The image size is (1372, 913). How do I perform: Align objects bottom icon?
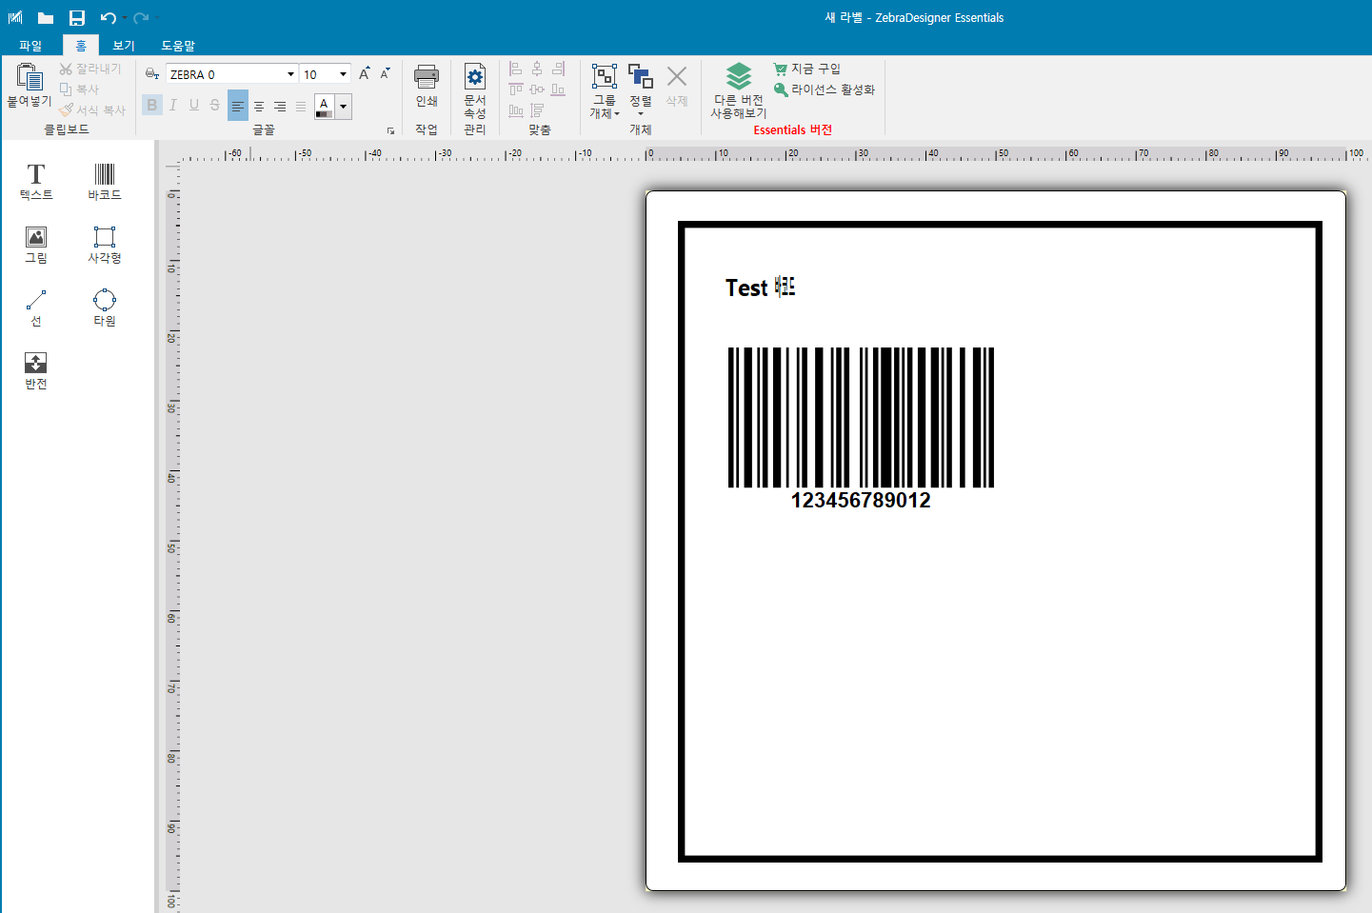tap(558, 89)
